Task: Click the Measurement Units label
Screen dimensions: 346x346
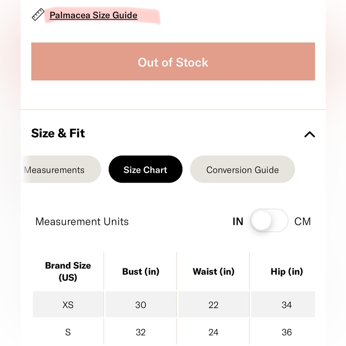Action: coord(82,221)
